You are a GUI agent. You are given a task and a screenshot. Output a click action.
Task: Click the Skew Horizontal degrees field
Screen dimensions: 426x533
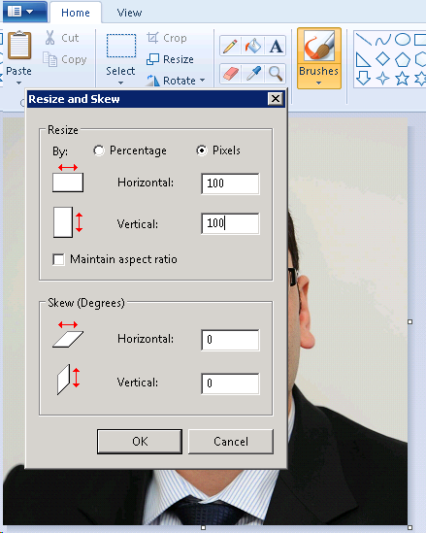click(230, 340)
